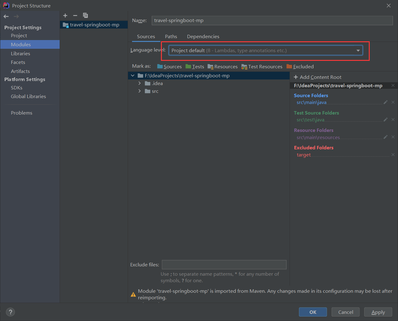Screen dimensions: 398x321
Task: Remove target from excluded folders
Action: (393, 155)
